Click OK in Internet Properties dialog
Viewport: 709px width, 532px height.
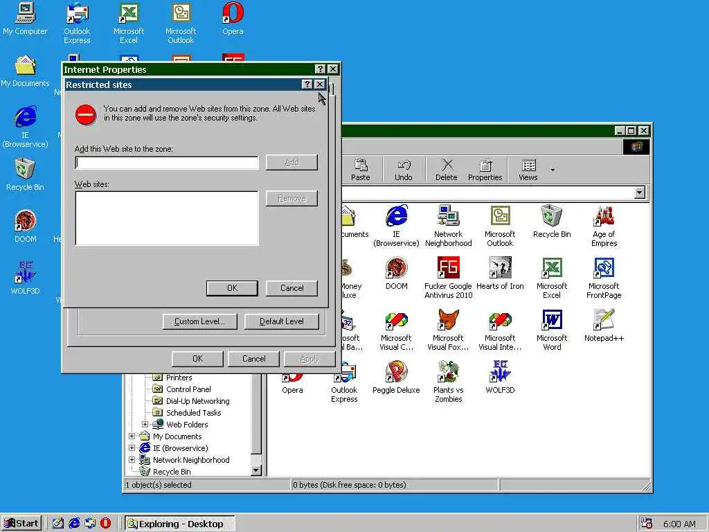tap(197, 359)
